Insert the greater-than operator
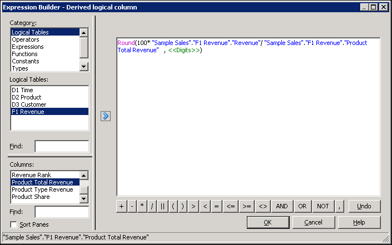Viewport: 392px width, 245px height. click(193, 206)
